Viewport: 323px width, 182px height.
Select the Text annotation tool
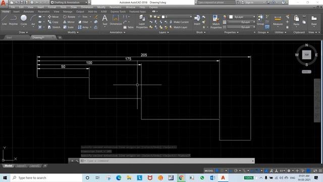(104, 20)
